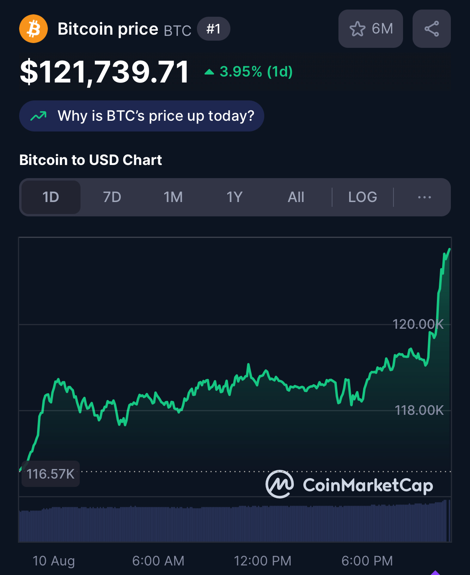470x575 pixels.
Task: Click the green up-triangle price change indicator
Action: tap(209, 72)
